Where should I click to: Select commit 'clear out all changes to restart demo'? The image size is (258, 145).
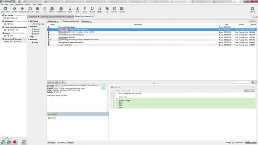[152, 35]
